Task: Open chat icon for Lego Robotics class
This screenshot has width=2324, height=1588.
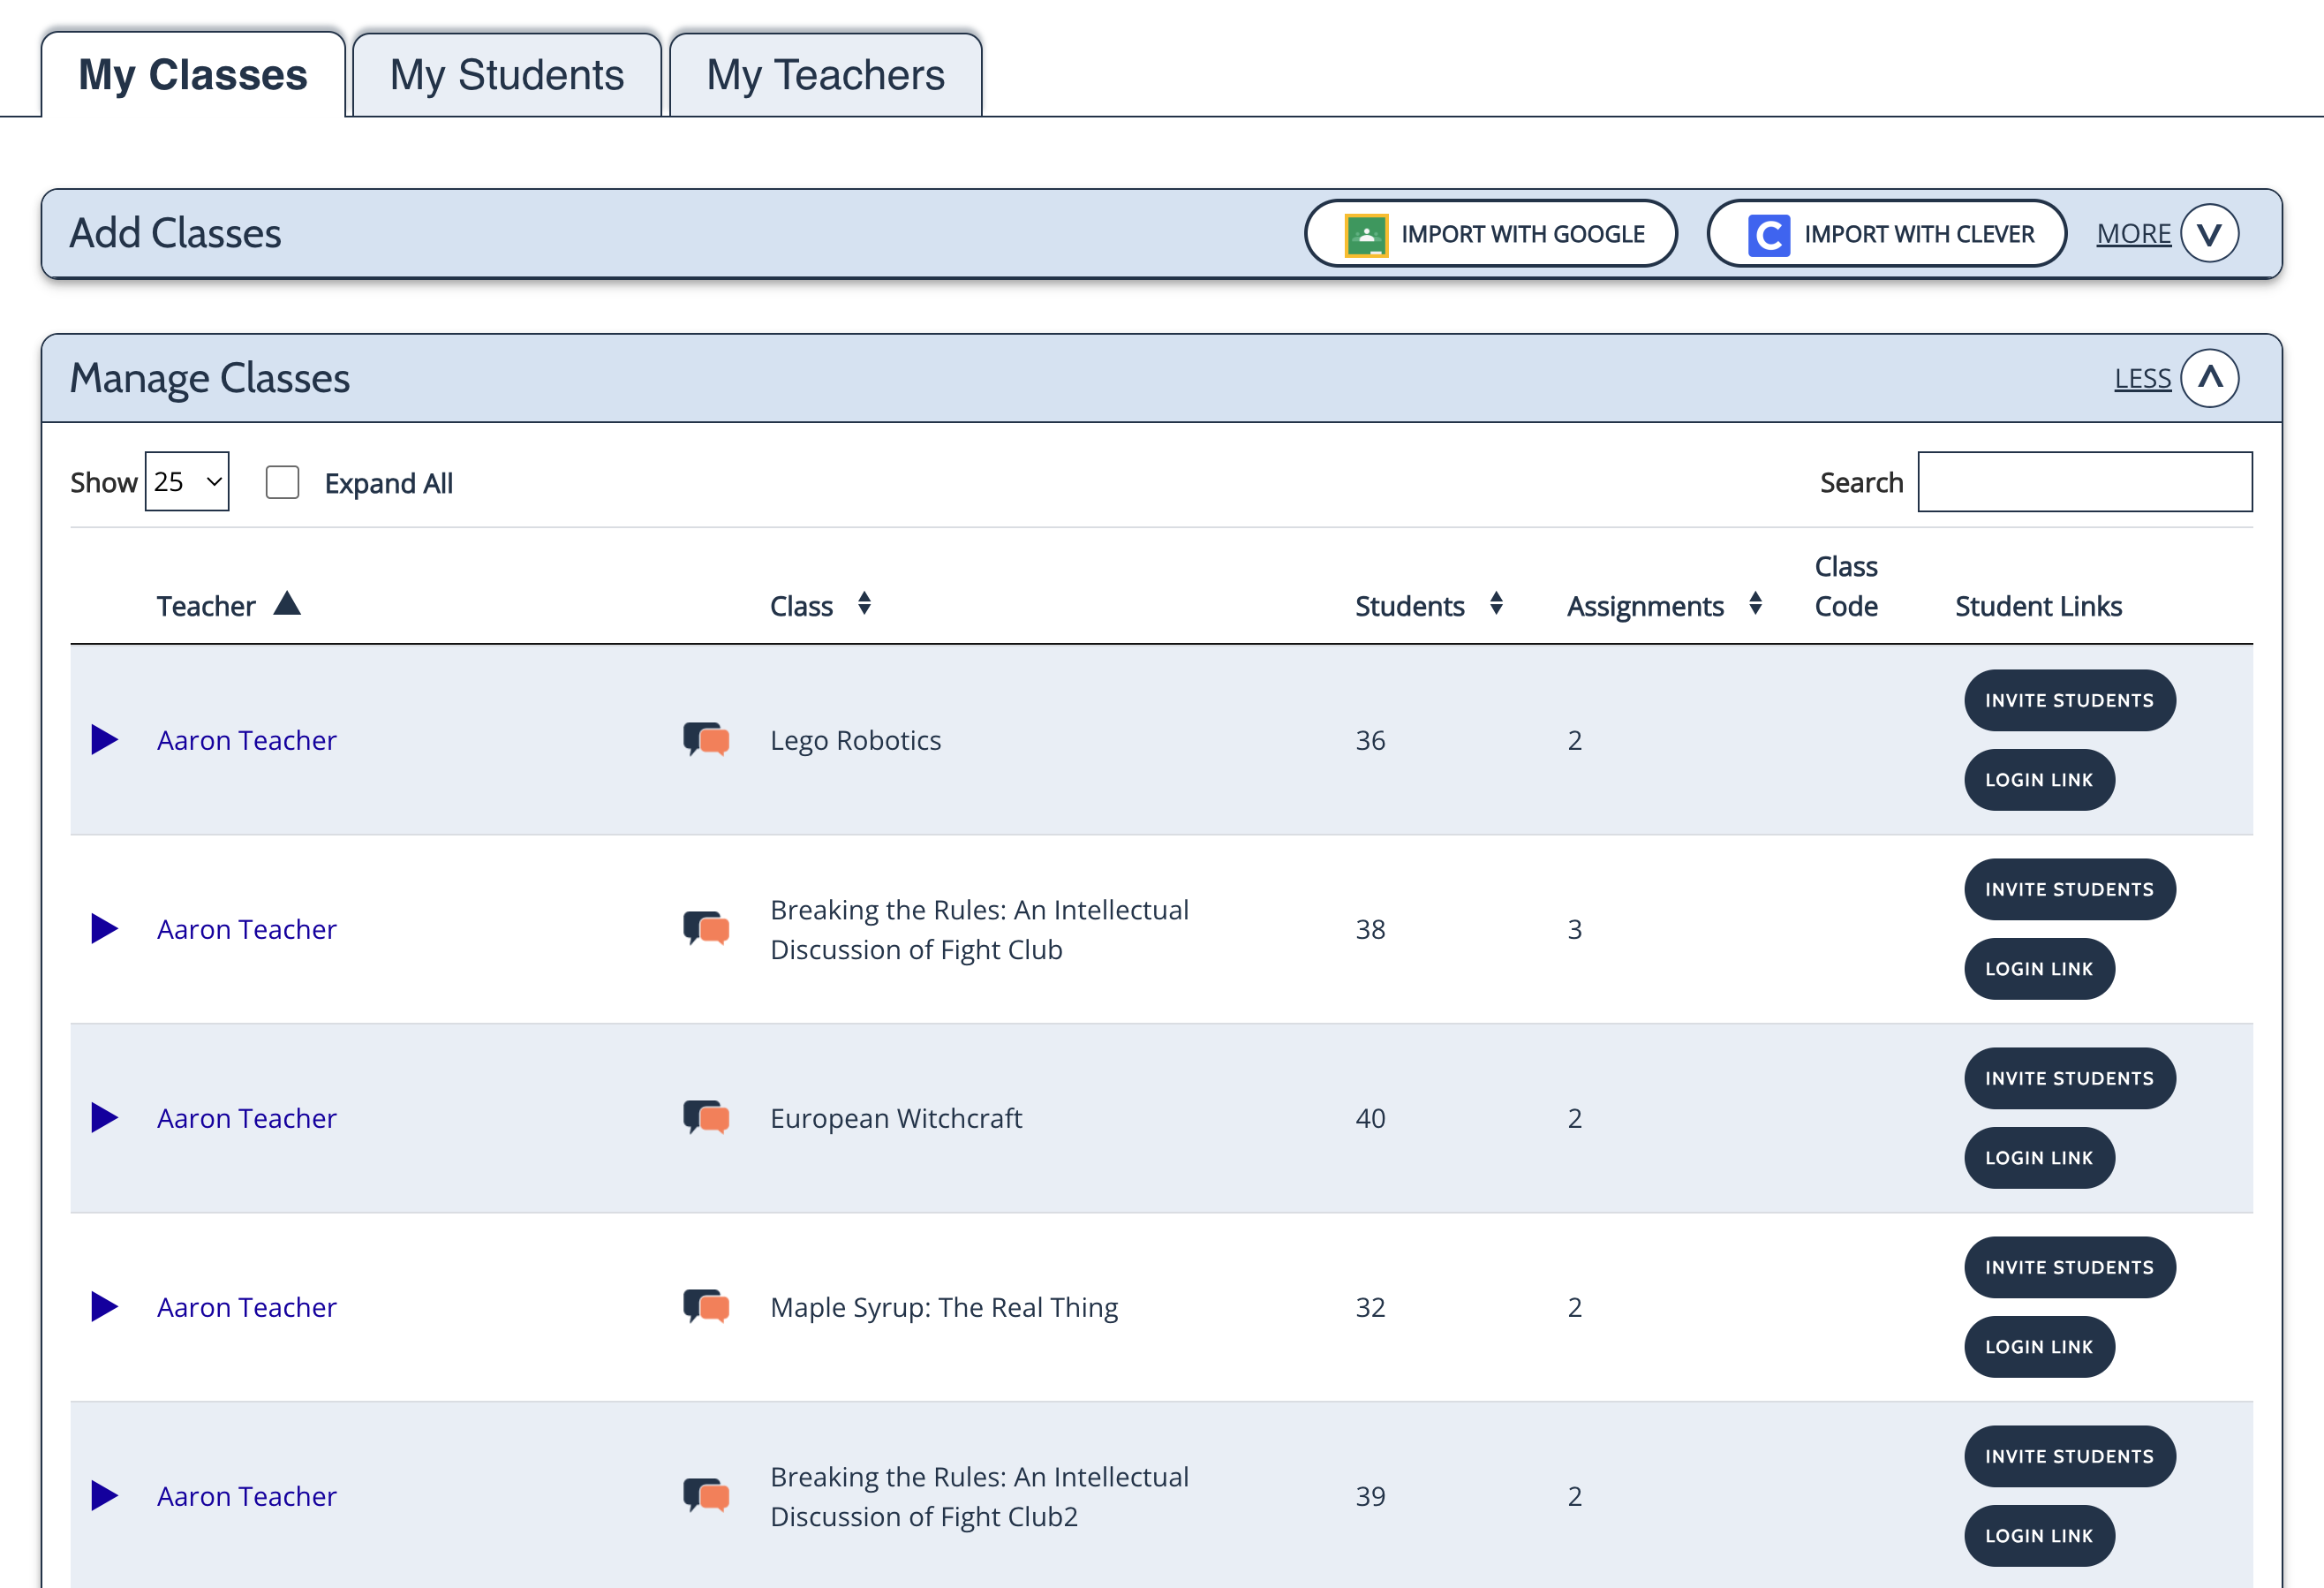Action: coord(706,740)
